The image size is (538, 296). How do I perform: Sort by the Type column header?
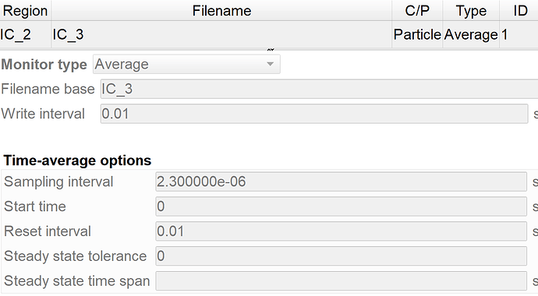point(471,11)
